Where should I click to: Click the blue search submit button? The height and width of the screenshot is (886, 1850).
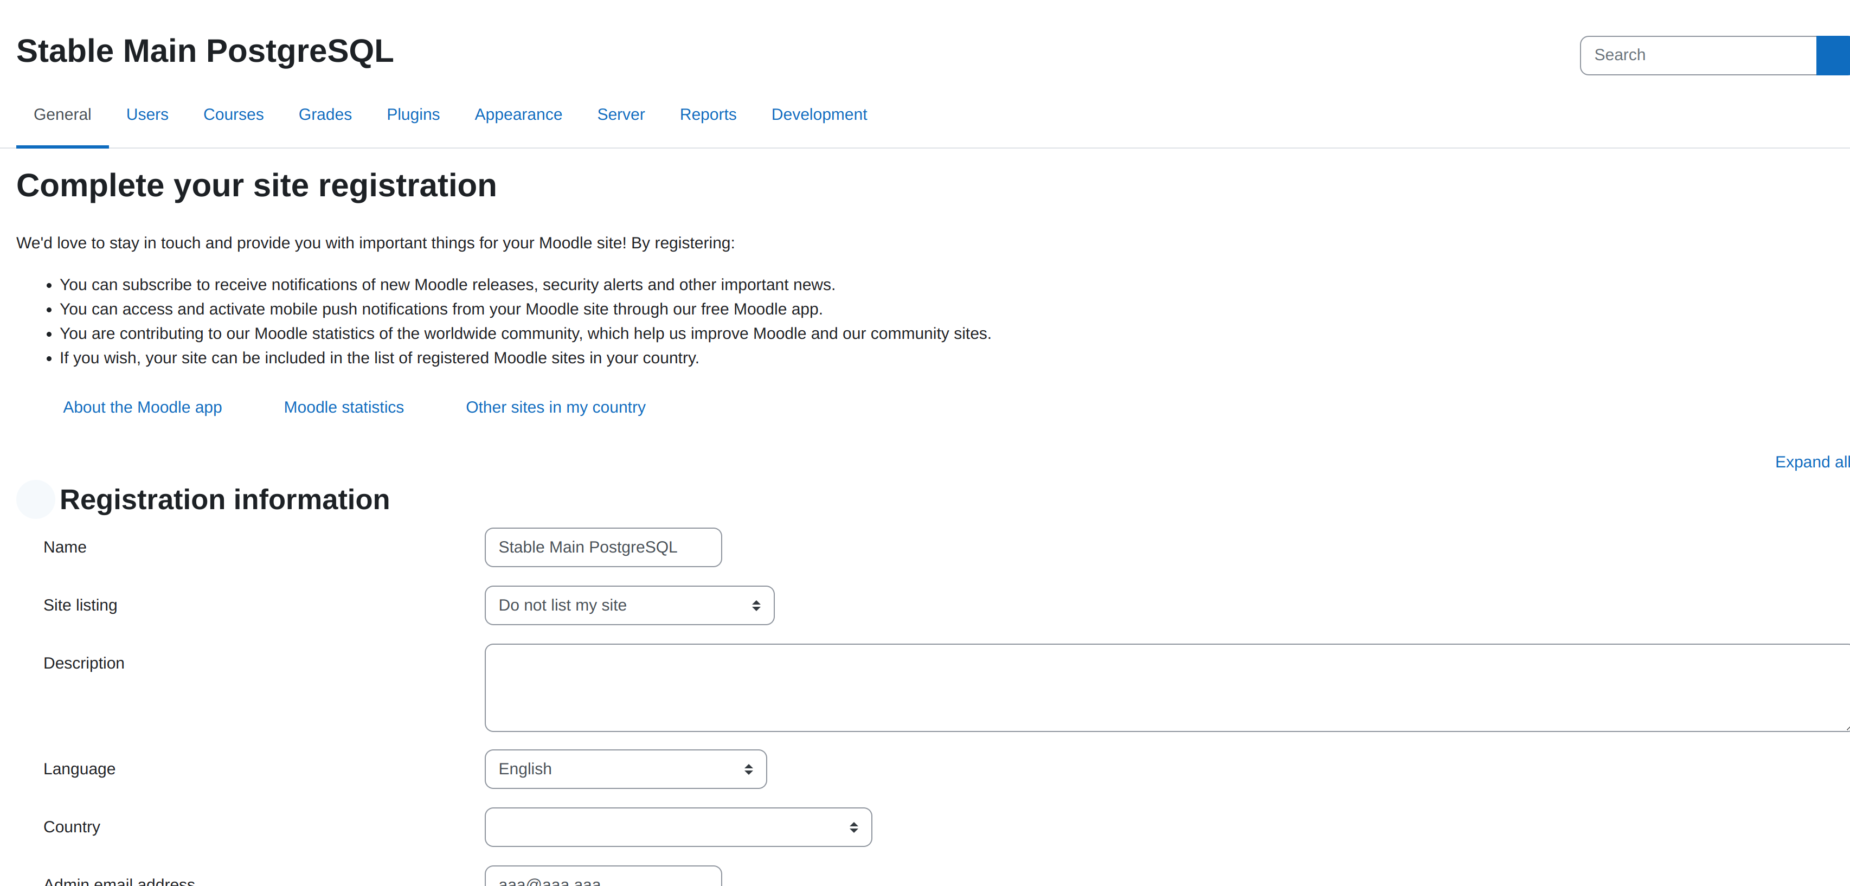[1834, 55]
